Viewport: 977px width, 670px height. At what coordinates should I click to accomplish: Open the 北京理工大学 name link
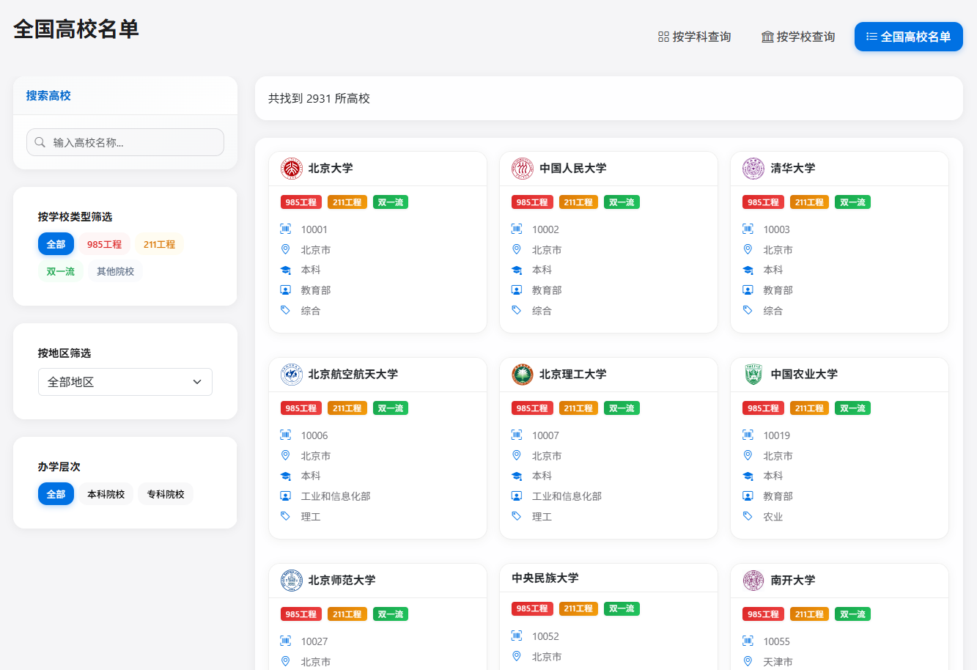pos(573,375)
